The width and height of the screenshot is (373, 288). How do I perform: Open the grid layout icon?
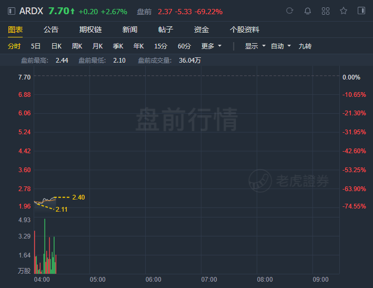click(326, 11)
